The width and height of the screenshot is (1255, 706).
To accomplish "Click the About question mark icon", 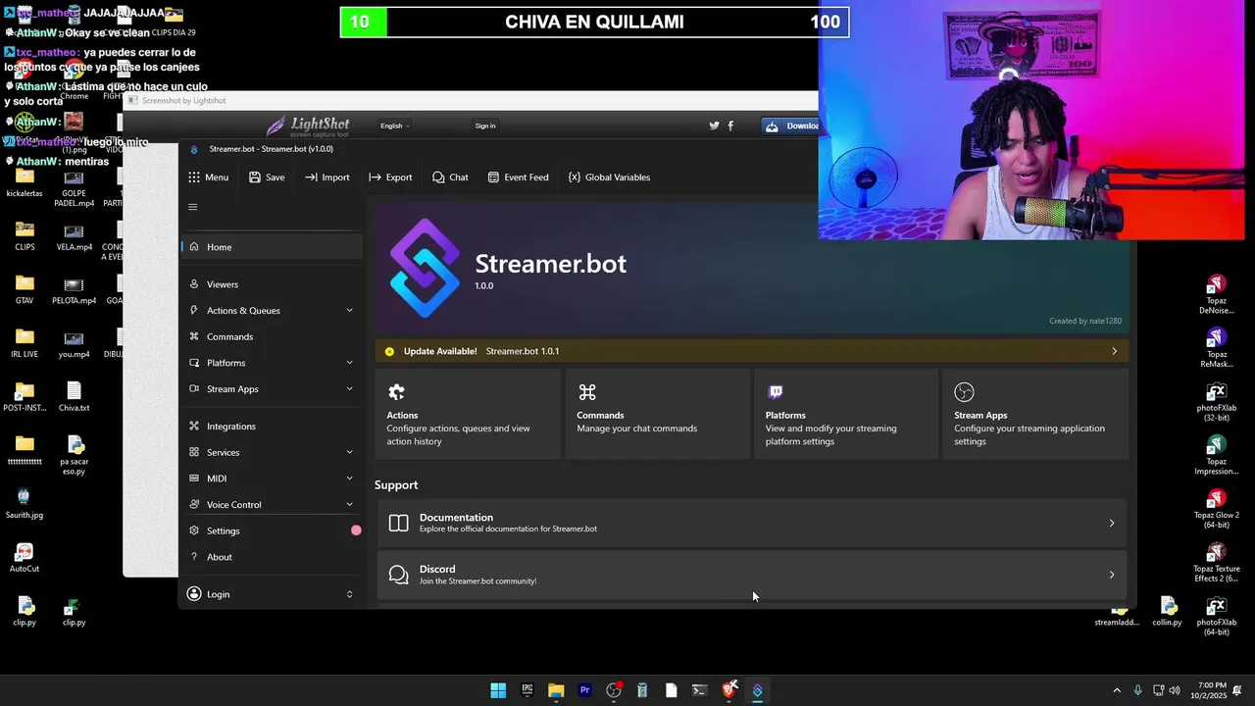I will [x=194, y=557].
